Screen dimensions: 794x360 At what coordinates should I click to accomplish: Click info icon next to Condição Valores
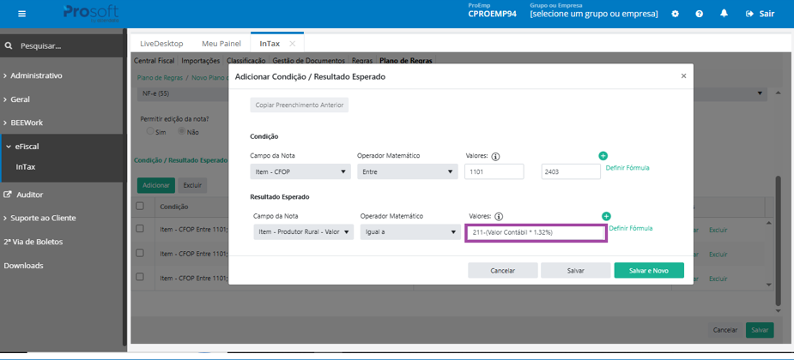point(496,157)
